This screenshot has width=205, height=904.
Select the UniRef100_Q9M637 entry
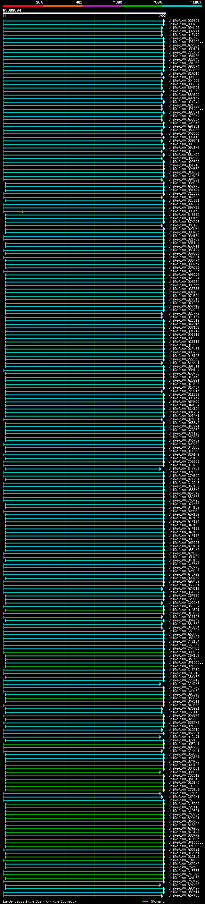pos(184,169)
